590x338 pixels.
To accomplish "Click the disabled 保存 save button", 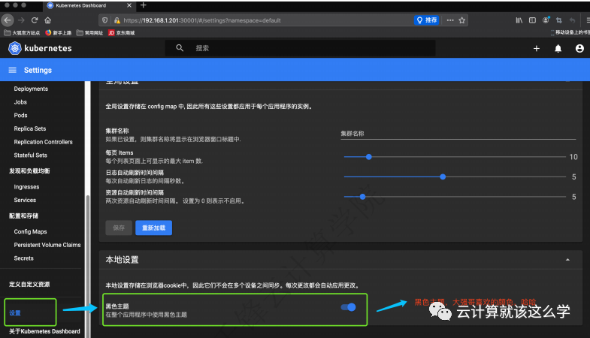I will pos(119,228).
